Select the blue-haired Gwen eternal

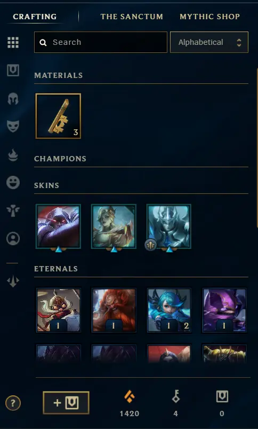coord(169,310)
